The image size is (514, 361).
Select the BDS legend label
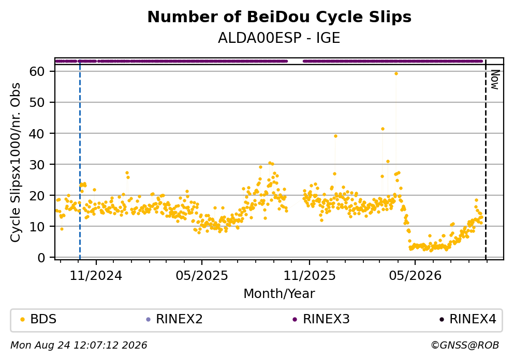pyautogui.click(x=43, y=319)
